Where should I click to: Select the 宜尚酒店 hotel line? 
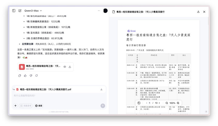click(45, 33)
